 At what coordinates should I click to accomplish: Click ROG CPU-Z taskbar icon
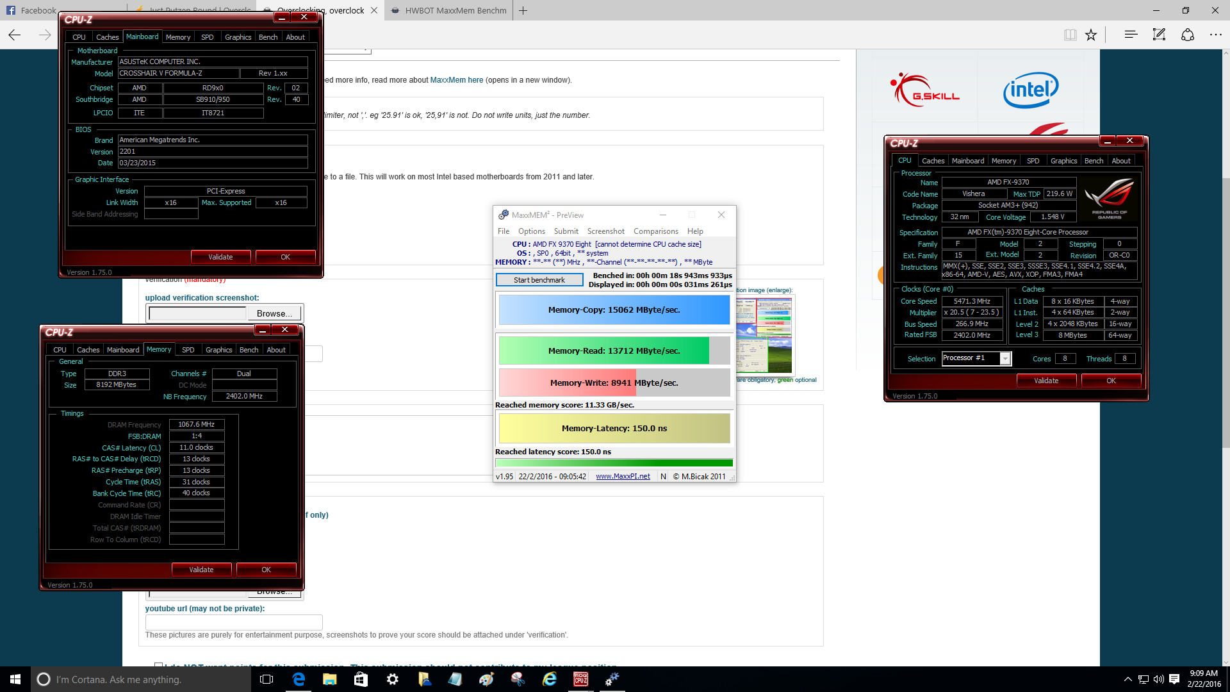tap(580, 679)
